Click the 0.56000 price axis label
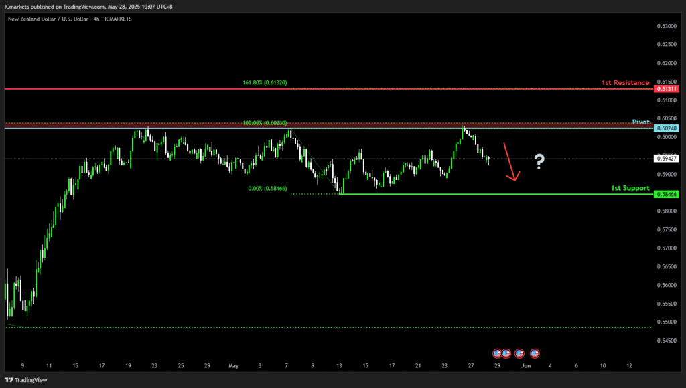 coord(667,286)
